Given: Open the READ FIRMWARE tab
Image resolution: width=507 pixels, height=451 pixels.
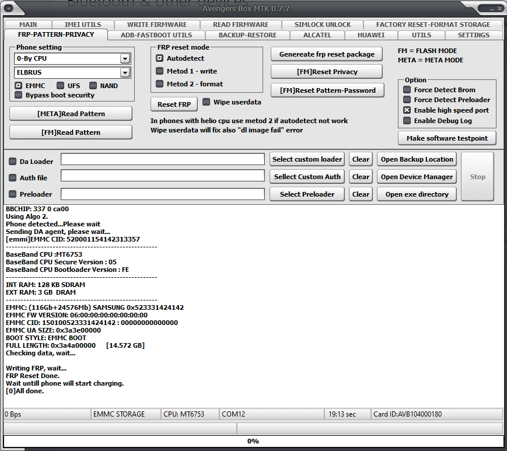Looking at the screenshot, I should coord(240,25).
